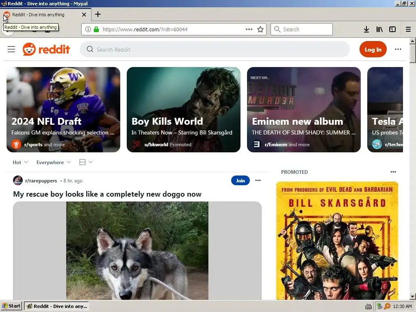
Task: Click the r/sports community avatar icon
Action: (x=16, y=144)
